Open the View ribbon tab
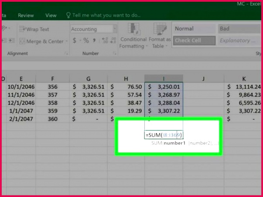Viewport: 263px width, 197px height. [x=51, y=15]
